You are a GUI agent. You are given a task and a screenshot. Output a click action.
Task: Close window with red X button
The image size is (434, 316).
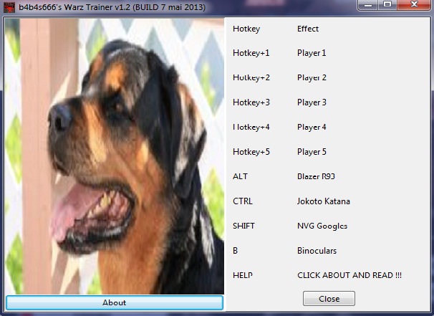(x=414, y=5)
